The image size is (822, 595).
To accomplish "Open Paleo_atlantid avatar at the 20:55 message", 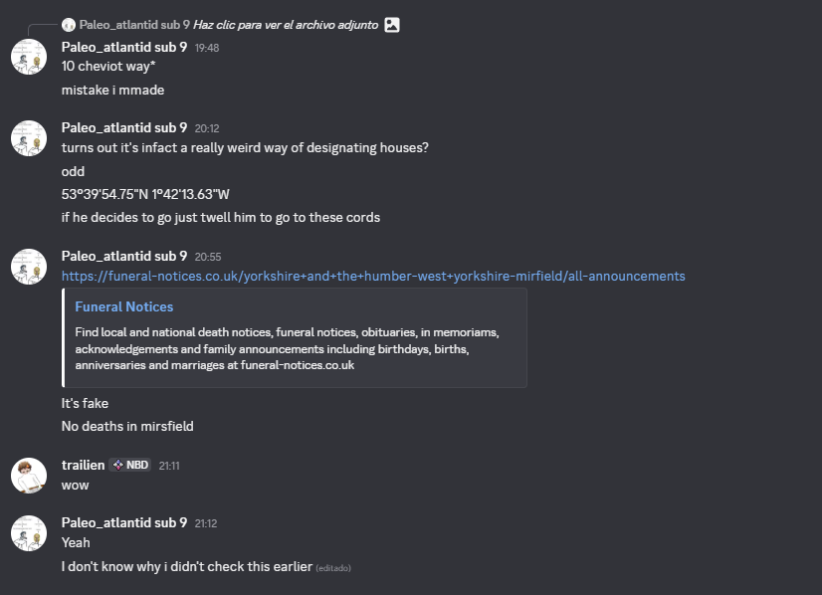I will coord(29,267).
